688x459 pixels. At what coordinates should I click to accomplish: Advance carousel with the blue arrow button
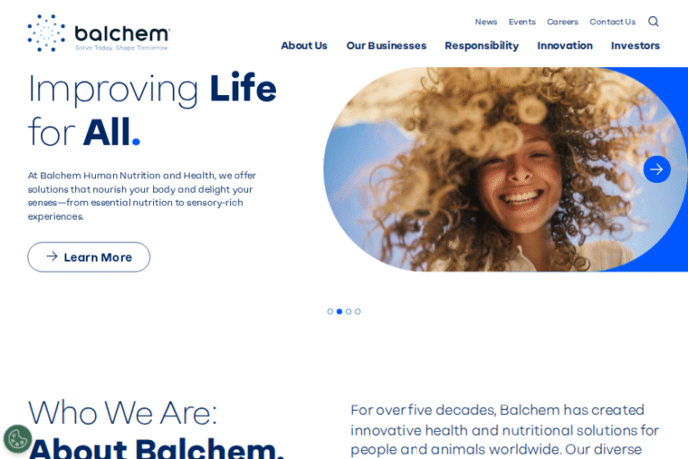click(657, 169)
